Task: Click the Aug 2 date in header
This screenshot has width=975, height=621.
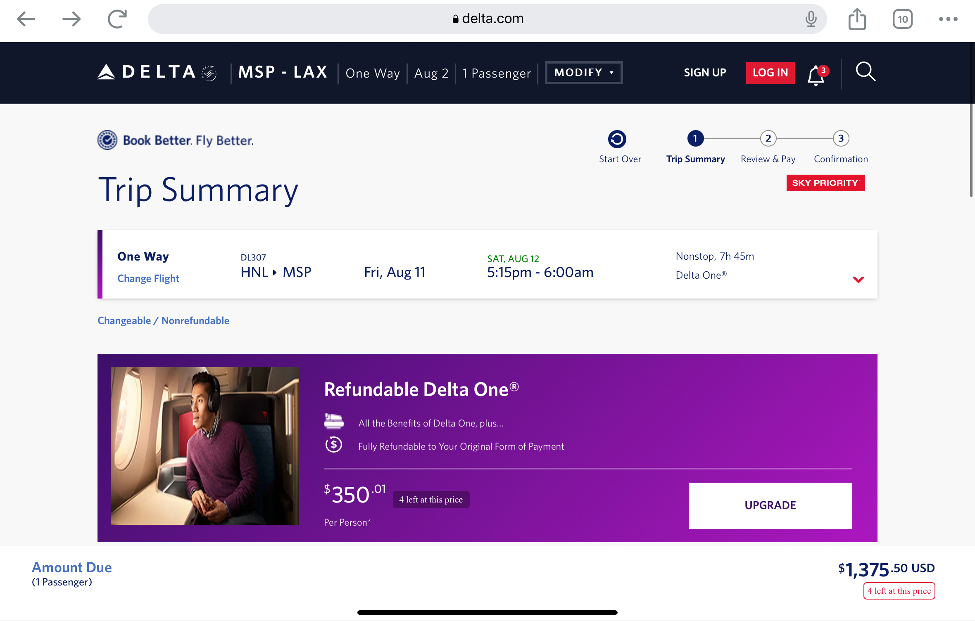Action: coord(431,73)
